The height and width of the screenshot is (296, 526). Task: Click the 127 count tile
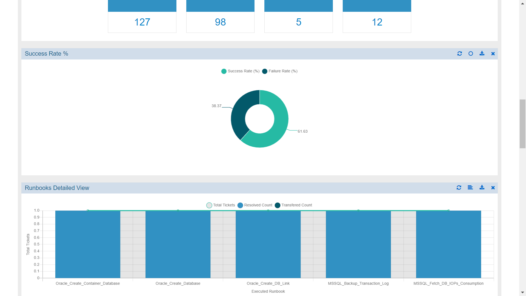pos(142,22)
